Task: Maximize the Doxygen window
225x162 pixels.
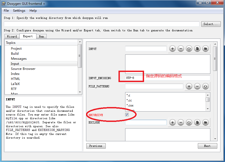Action: pyautogui.click(x=207, y=3)
